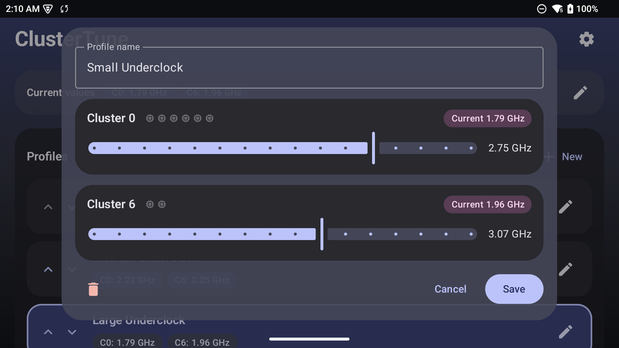Edit the Current values card pencil
Image resolution: width=619 pixels, height=348 pixels.
[580, 92]
